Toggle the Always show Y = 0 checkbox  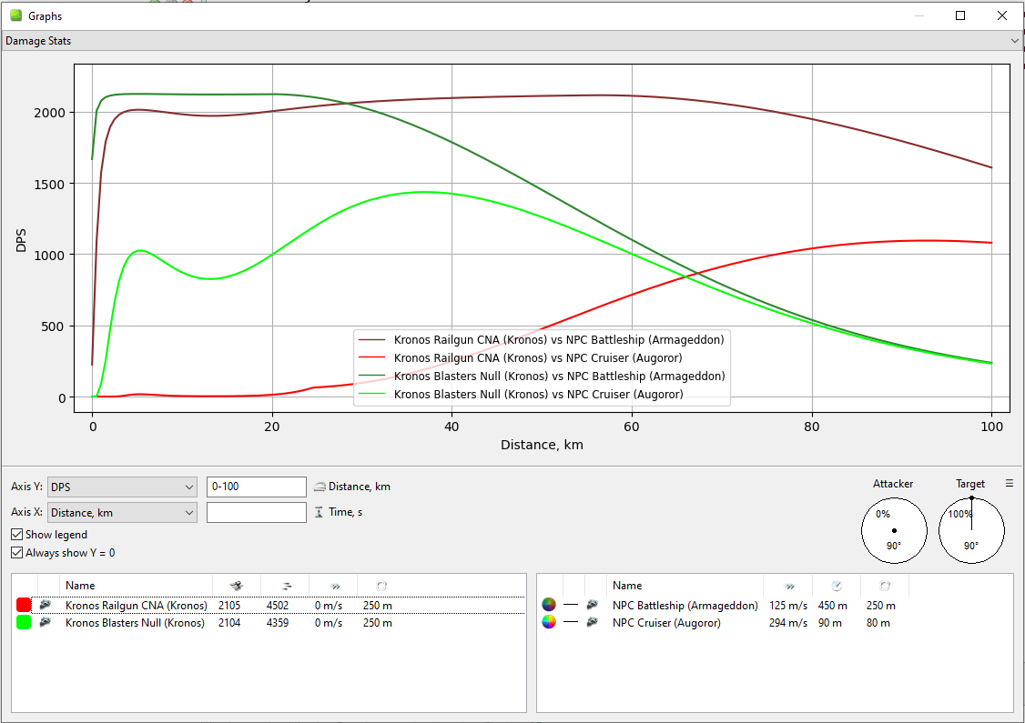(17, 553)
